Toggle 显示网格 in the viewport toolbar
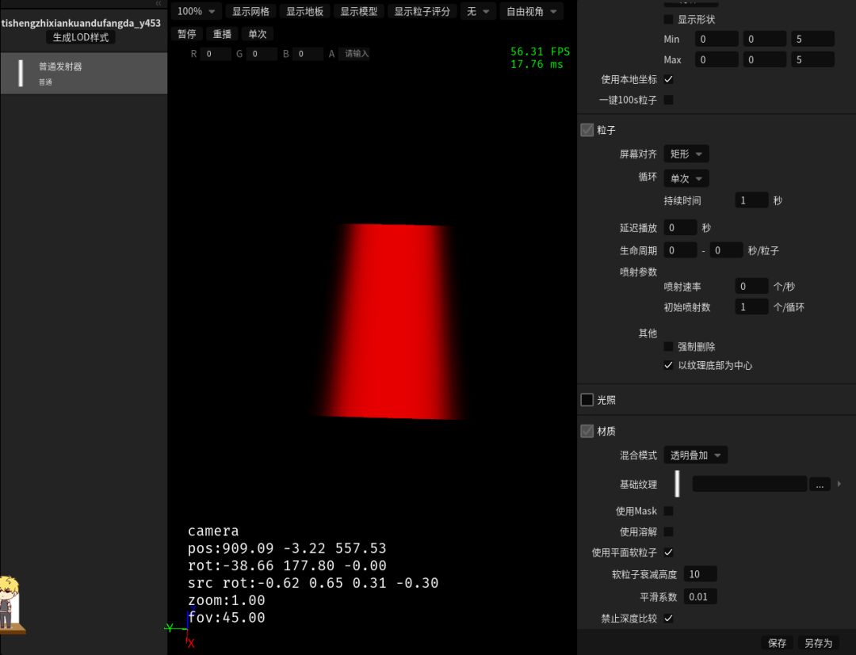 point(250,12)
